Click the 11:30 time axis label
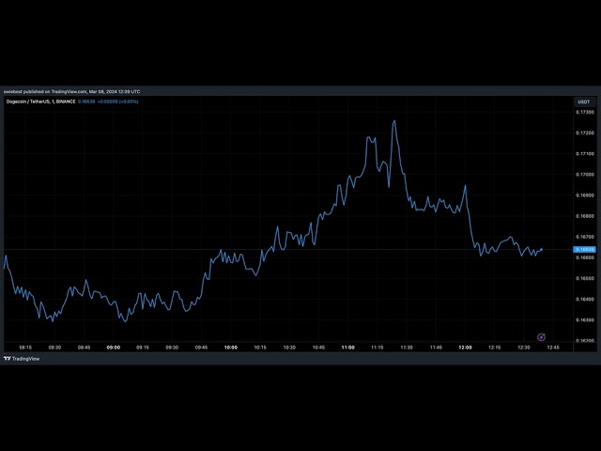The image size is (601, 451). (407, 348)
